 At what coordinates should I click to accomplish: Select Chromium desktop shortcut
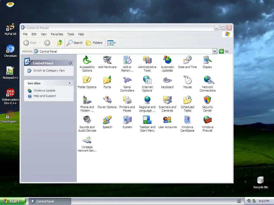tap(10, 51)
